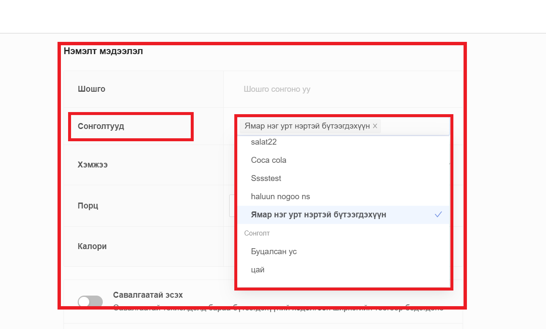Viewport: 546px width, 329px height.
Task: Click the Калори row label
Action: 92,247
